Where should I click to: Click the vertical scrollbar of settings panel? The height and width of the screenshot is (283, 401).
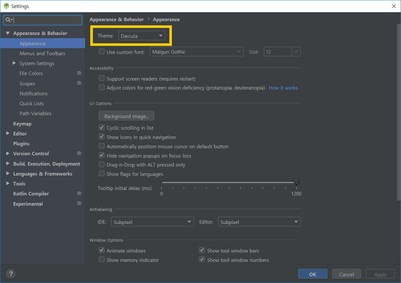click(x=399, y=112)
